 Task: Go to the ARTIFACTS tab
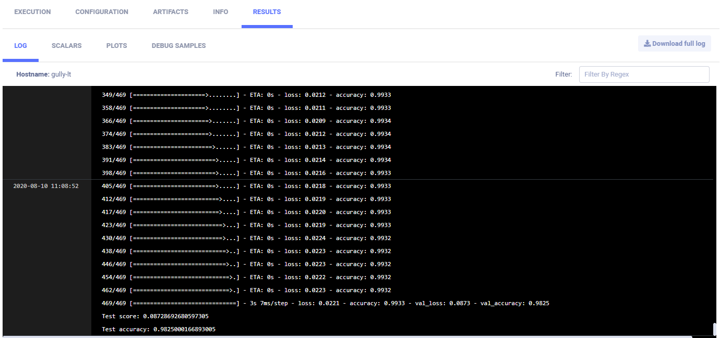coord(171,12)
